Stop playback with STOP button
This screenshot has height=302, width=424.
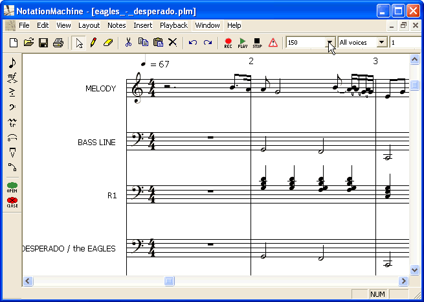click(257, 43)
